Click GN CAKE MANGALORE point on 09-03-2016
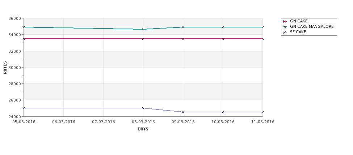 183,27
